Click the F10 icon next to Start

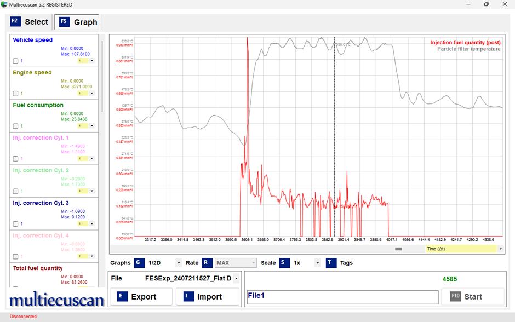[x=456, y=296]
